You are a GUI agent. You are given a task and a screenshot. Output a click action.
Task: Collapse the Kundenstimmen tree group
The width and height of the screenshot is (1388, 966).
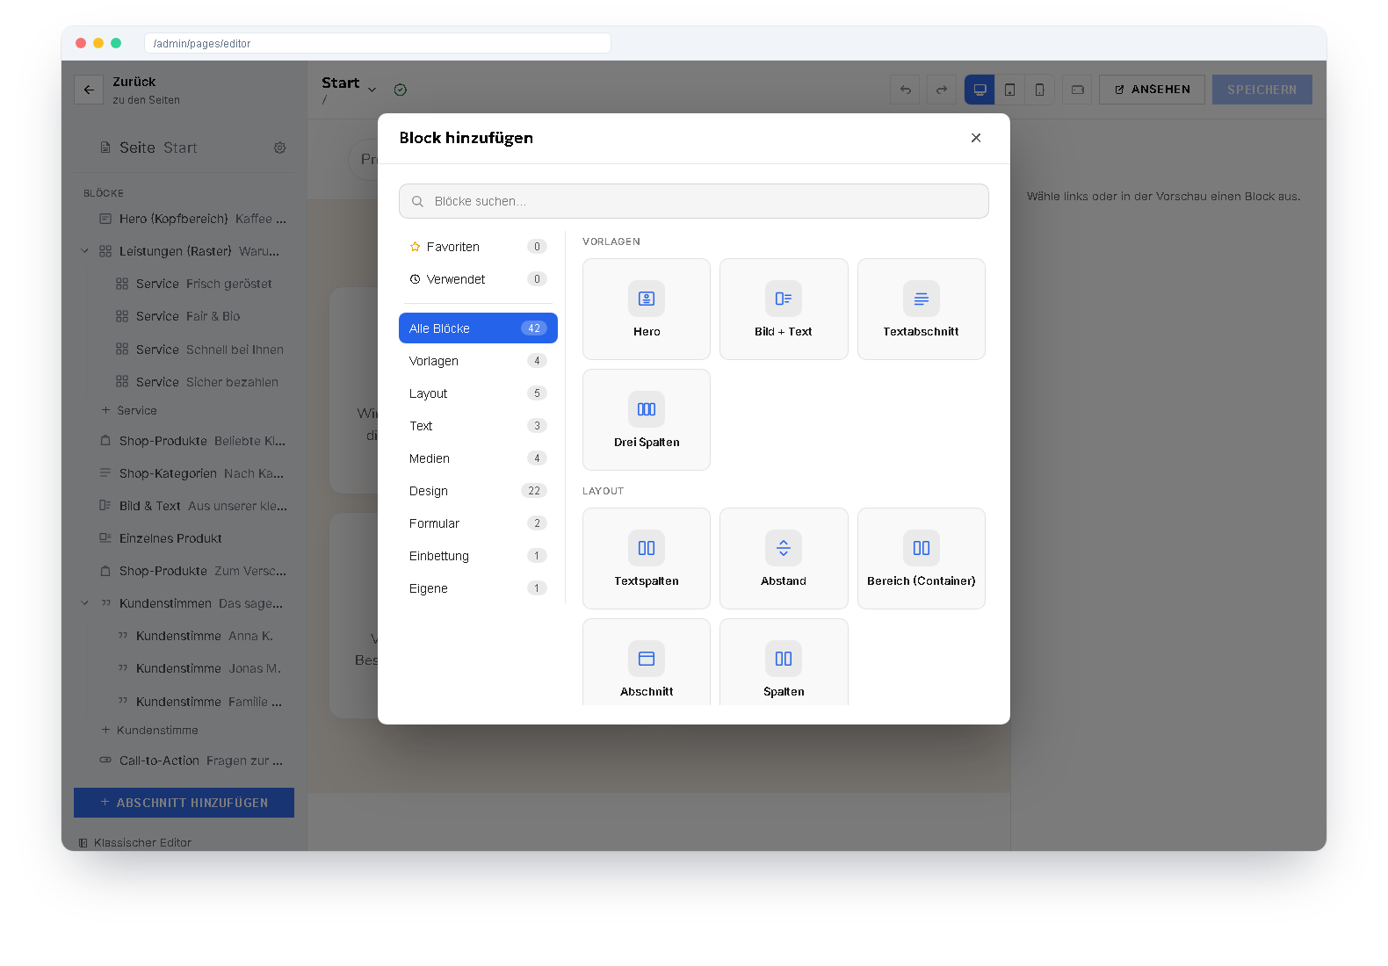pos(85,603)
